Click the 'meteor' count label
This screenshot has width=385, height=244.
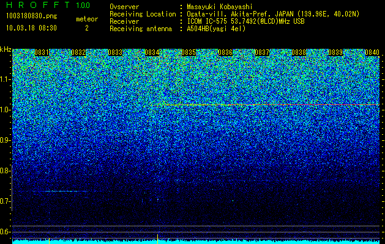click(x=87, y=19)
